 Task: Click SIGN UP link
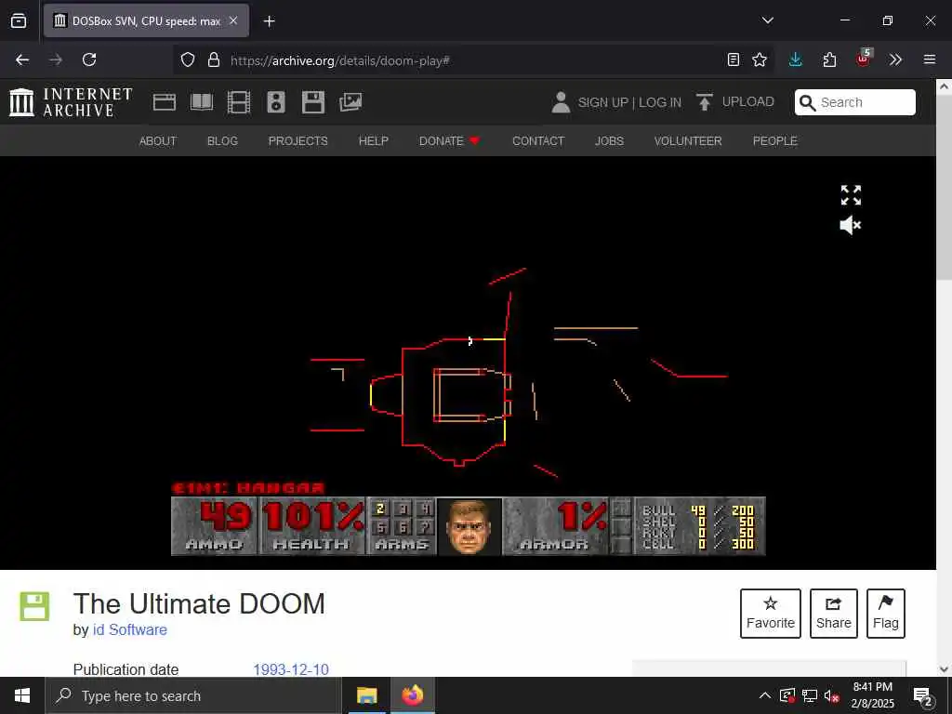(x=602, y=102)
